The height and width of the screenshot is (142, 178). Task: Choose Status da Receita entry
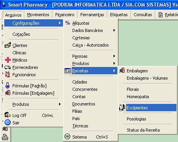coord(147,130)
